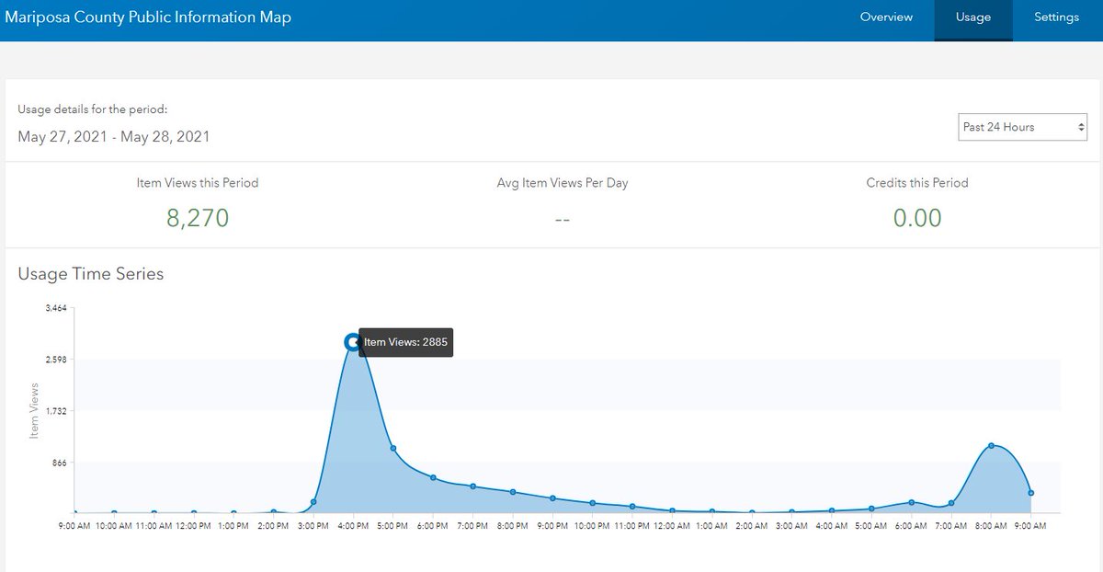Click the Item Views: 2885 tooltip
The height and width of the screenshot is (572, 1103).
[404, 342]
